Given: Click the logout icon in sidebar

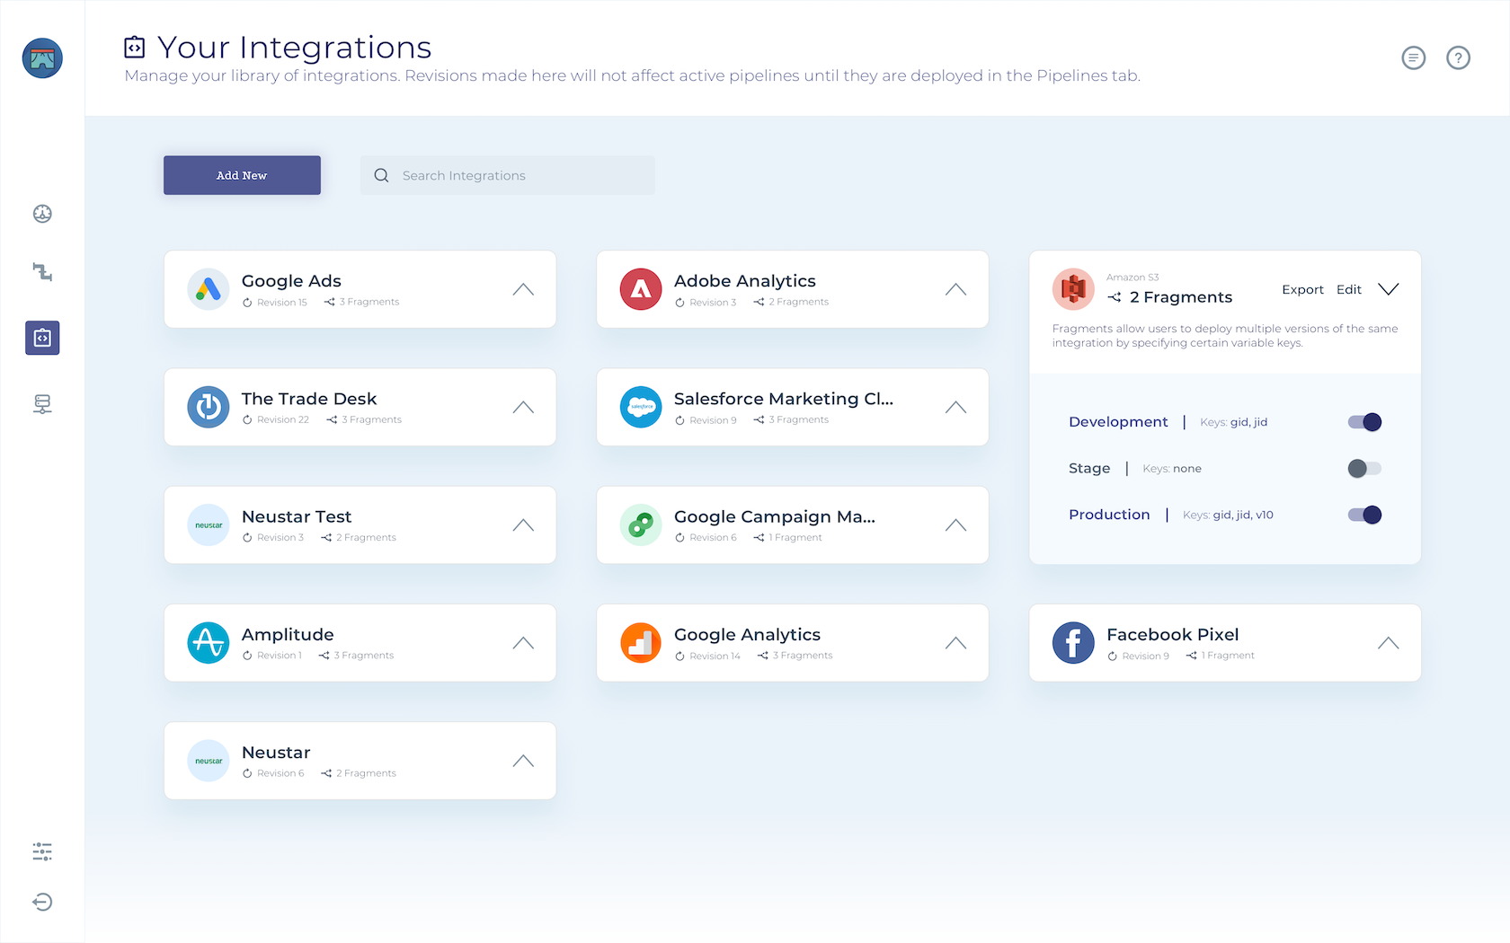Looking at the screenshot, I should pyautogui.click(x=42, y=902).
